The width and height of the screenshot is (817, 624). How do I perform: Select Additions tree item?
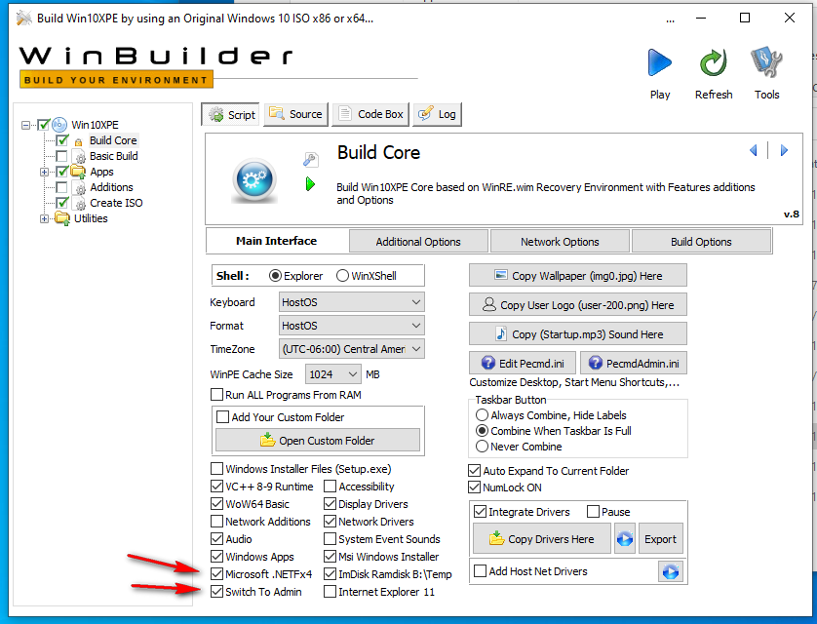[x=111, y=187]
